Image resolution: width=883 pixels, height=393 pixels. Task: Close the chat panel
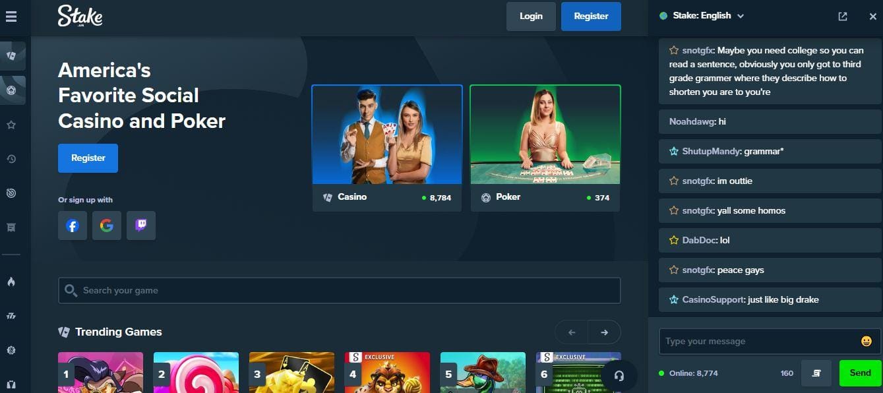[x=873, y=16]
